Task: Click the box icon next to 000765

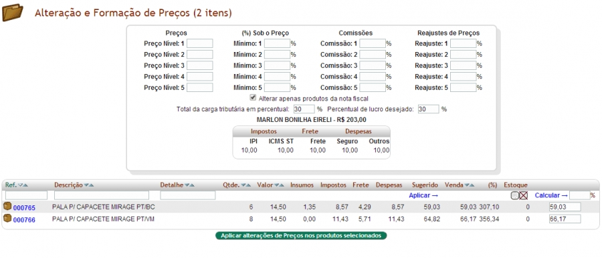Action: [7, 207]
